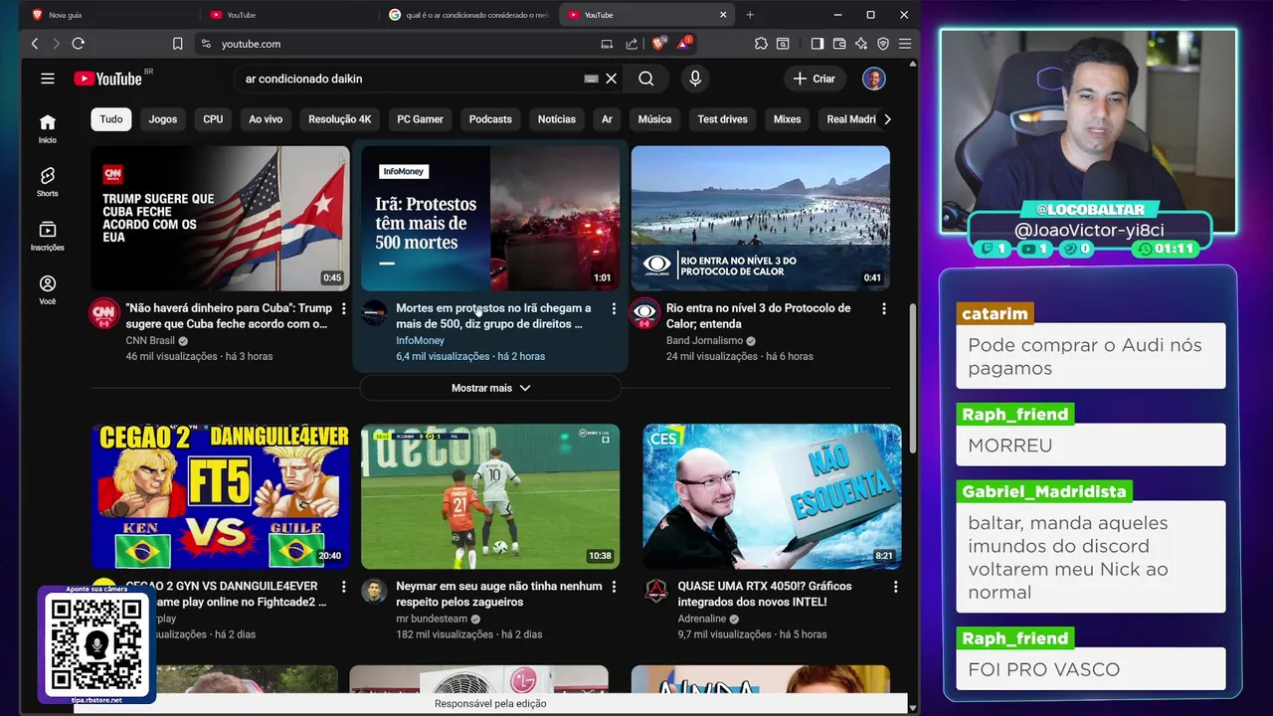Screen dimensions: 1273x716
Task: Open more options for QUASE UMA RTX 4050 video
Action: (895, 588)
